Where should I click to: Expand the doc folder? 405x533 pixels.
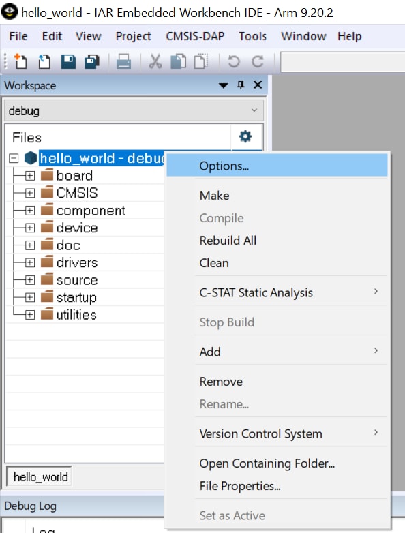(x=30, y=245)
